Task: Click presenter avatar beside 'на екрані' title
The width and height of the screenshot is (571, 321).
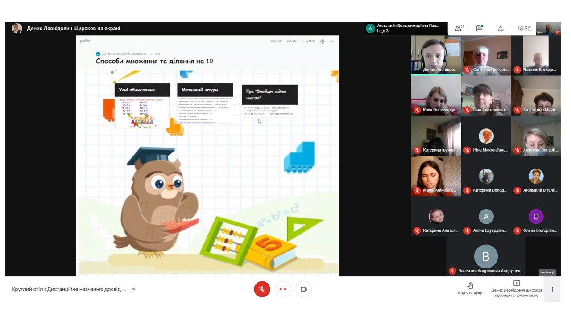Action: point(17,28)
